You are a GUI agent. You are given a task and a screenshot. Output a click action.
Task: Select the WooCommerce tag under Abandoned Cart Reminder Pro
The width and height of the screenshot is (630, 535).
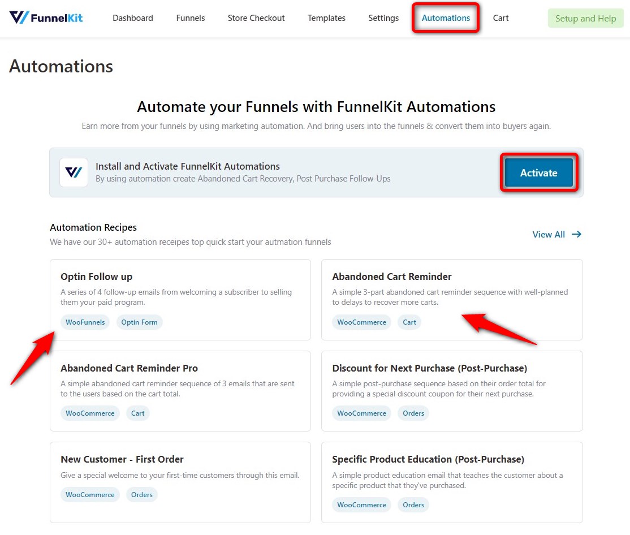(90, 413)
